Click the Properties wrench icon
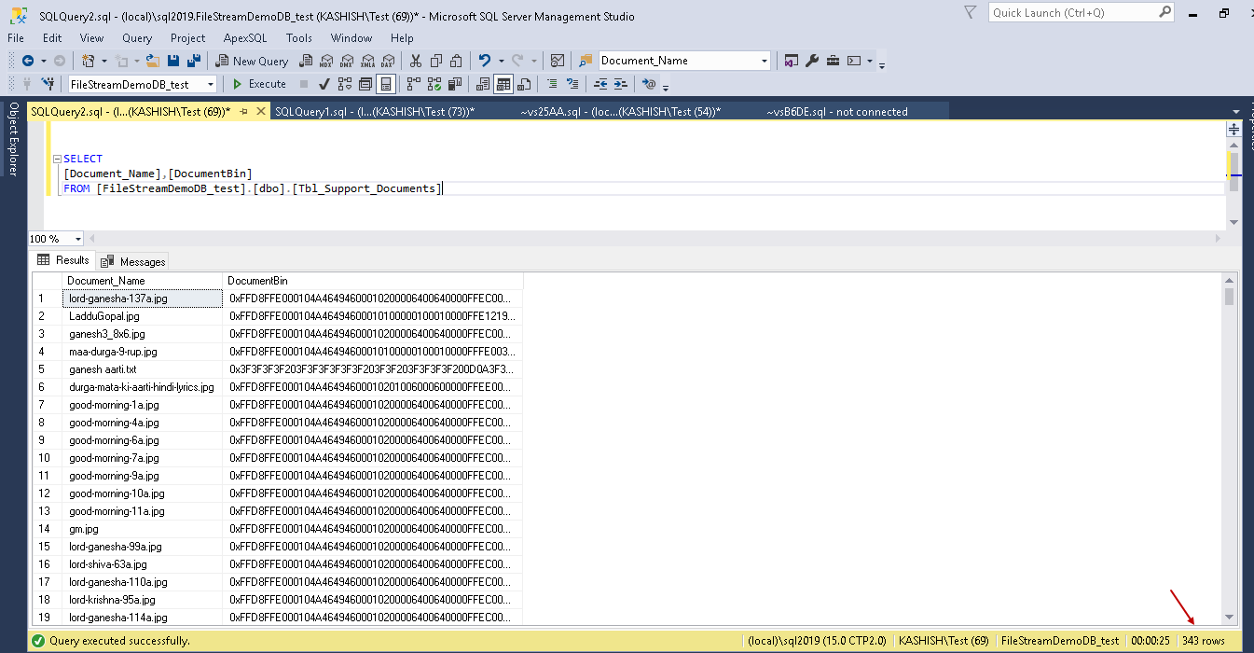The width and height of the screenshot is (1254, 653). [x=811, y=61]
